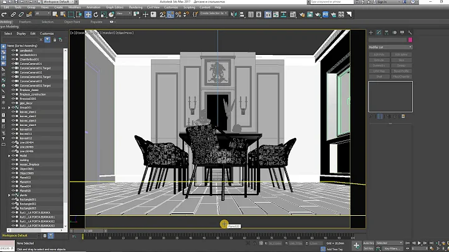Open the Workspace Default dropdown in title bar
Image resolution: width=449 pixels, height=252 pixels.
click(x=60, y=2)
